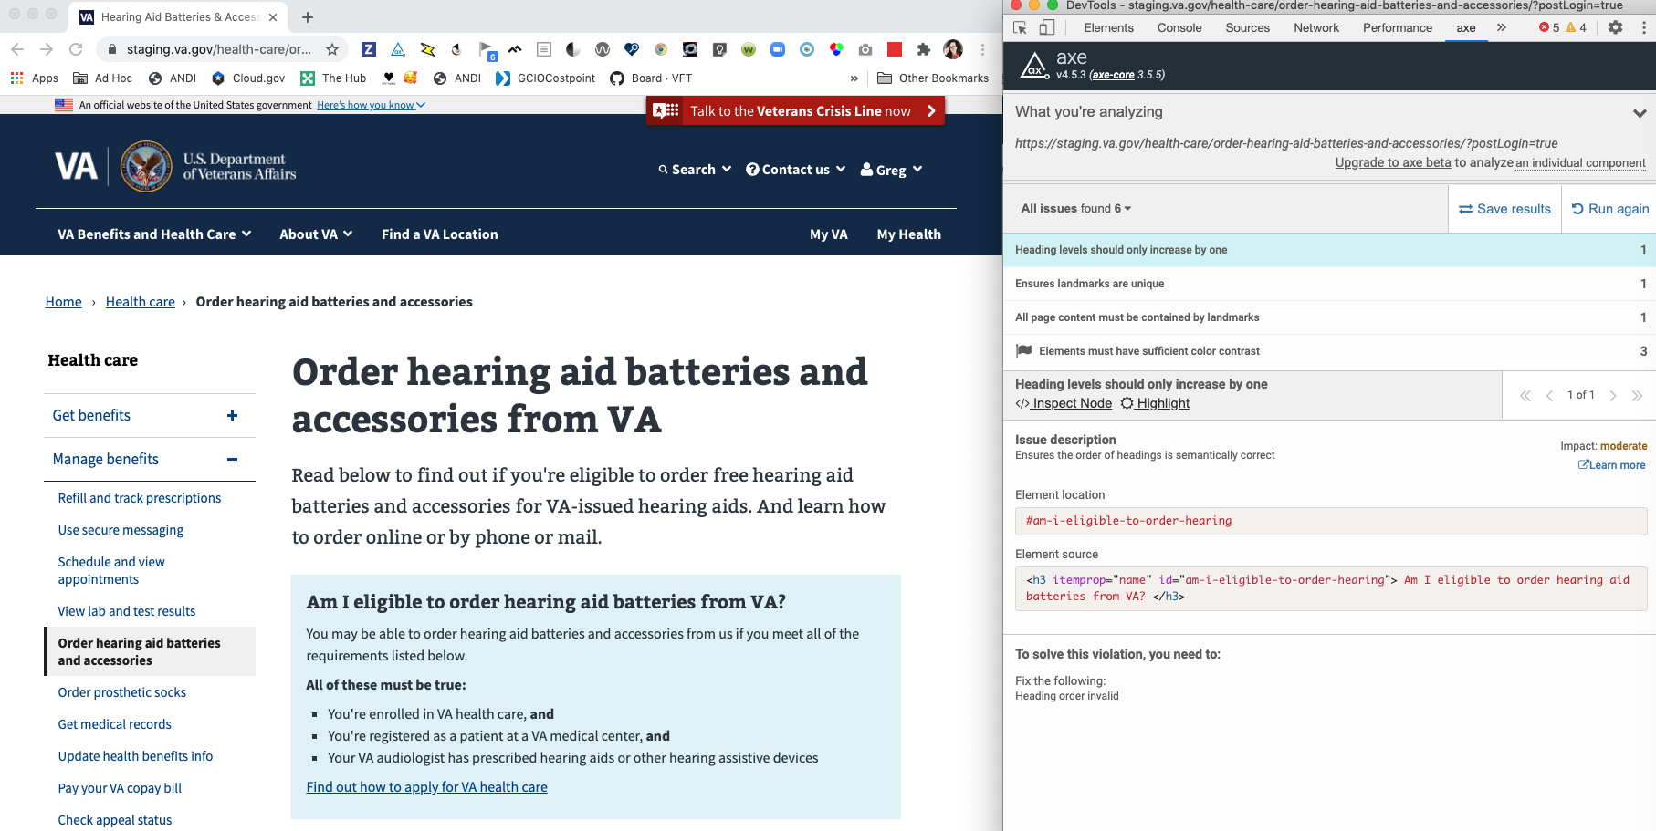This screenshot has width=1656, height=831.
Task: Click Run again in axe panel
Action: [1609, 209]
